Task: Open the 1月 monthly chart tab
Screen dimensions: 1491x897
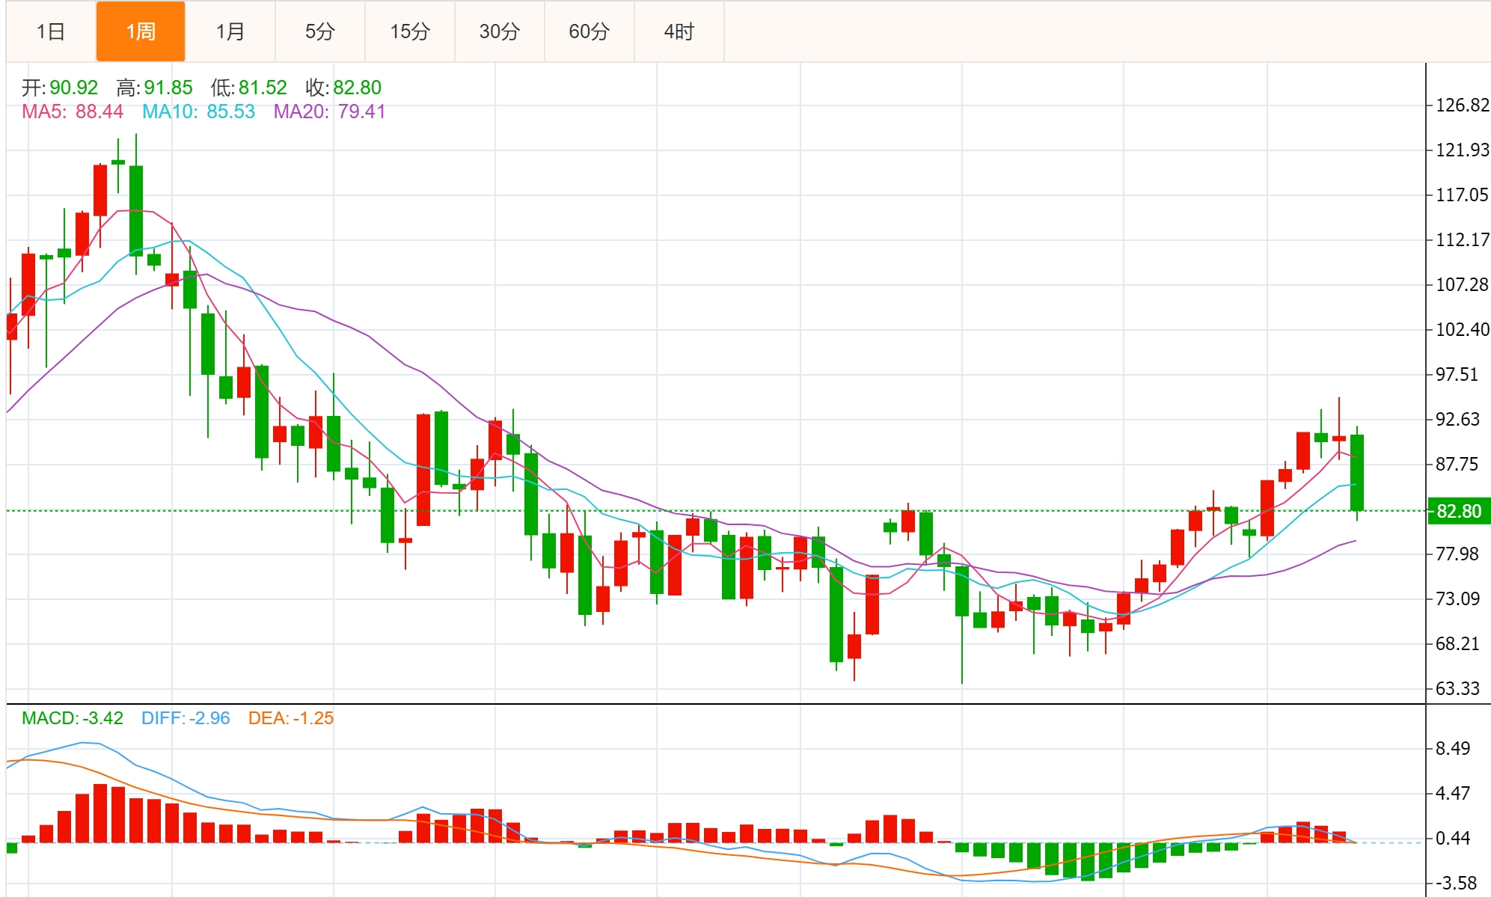Action: coord(230,31)
